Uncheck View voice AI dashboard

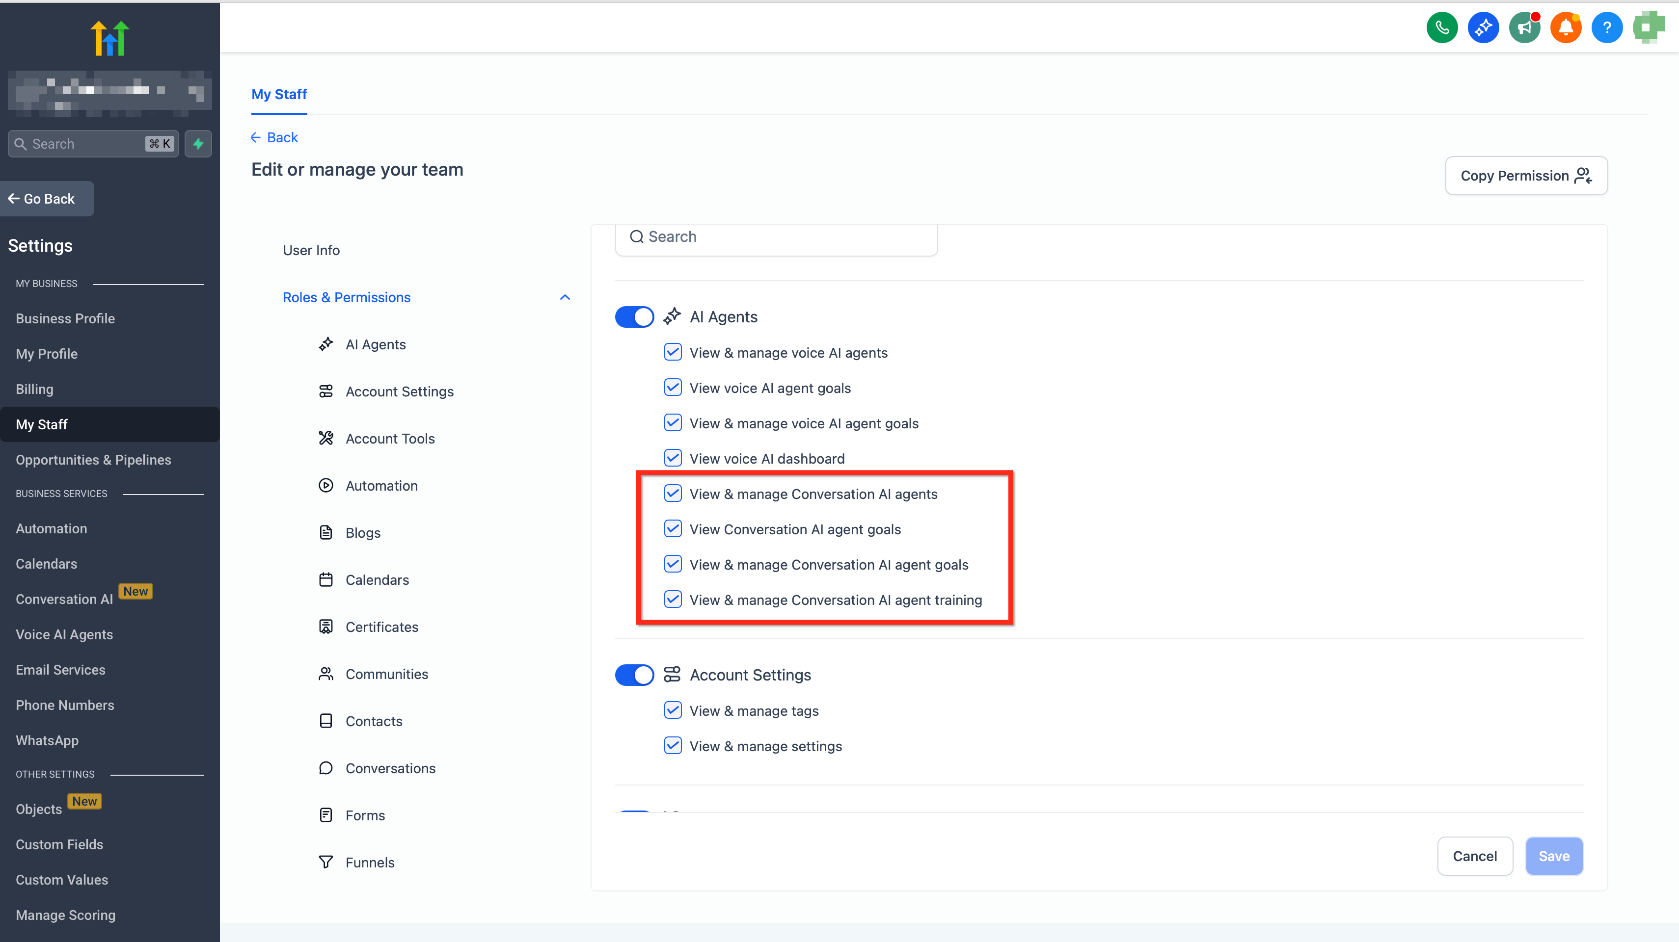(673, 459)
